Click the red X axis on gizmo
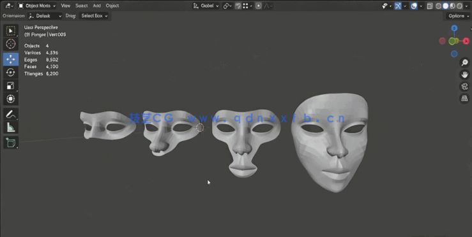This screenshot has width=472, height=237. click(466, 41)
